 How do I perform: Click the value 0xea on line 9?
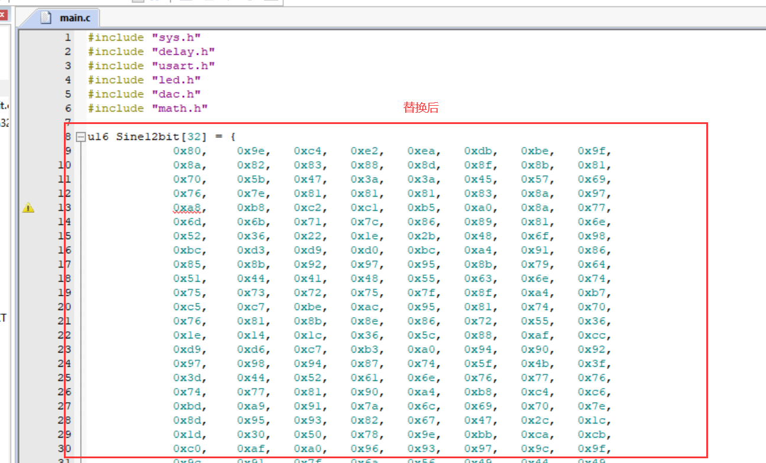point(422,151)
